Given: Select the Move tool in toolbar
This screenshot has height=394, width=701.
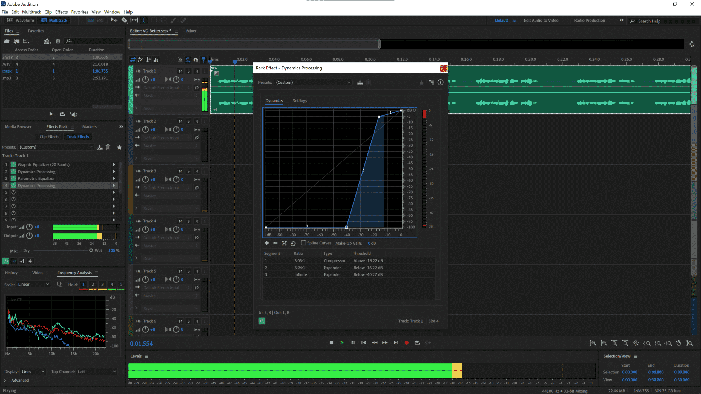Looking at the screenshot, I should [x=114, y=20].
